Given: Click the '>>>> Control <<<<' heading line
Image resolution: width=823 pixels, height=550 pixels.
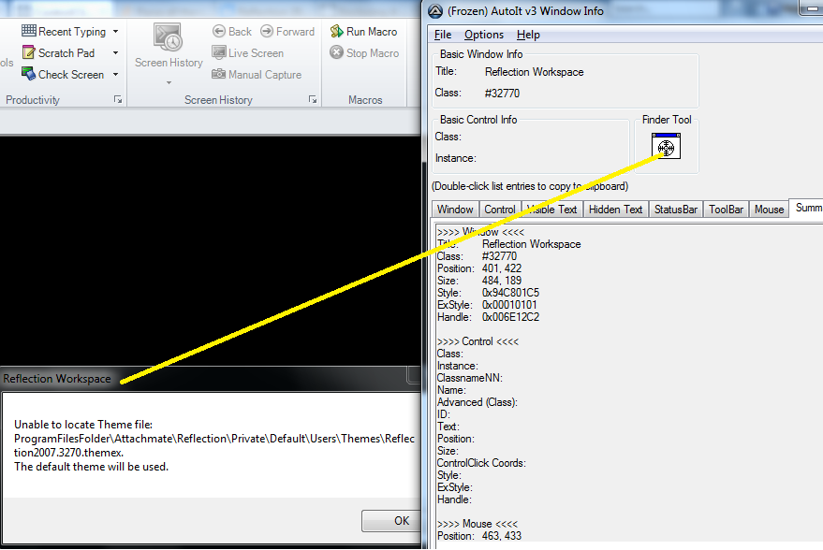Looking at the screenshot, I should [478, 341].
